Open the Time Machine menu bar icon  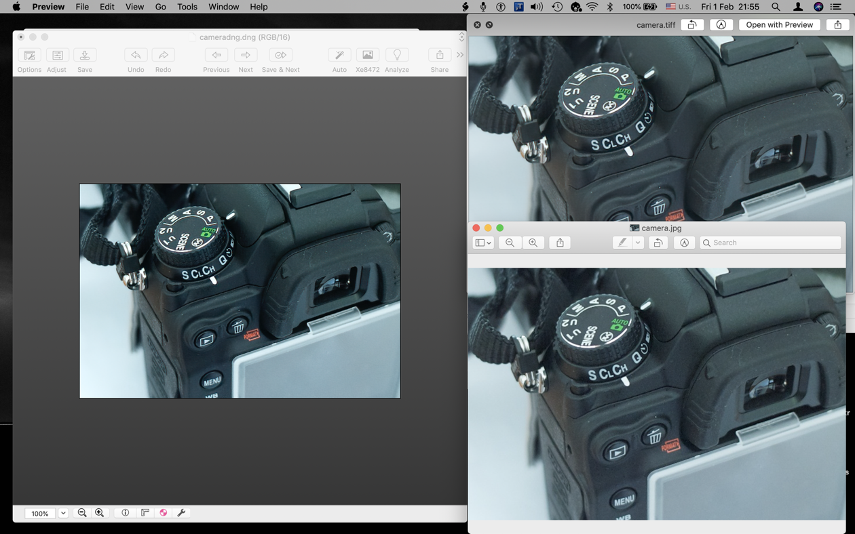click(557, 7)
